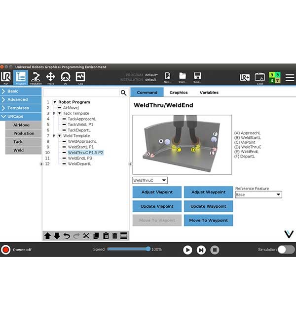This screenshot has width=296, height=320.
Task: Collapse the Weld Template node arrow
Action: tap(60, 136)
